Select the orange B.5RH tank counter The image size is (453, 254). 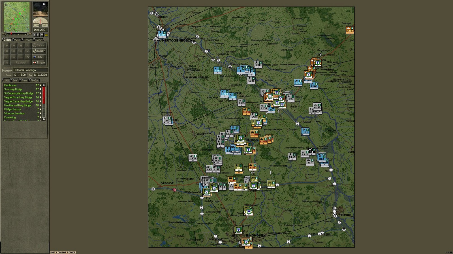click(263, 141)
